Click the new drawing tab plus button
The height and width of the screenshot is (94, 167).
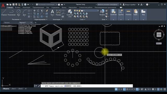35,23
